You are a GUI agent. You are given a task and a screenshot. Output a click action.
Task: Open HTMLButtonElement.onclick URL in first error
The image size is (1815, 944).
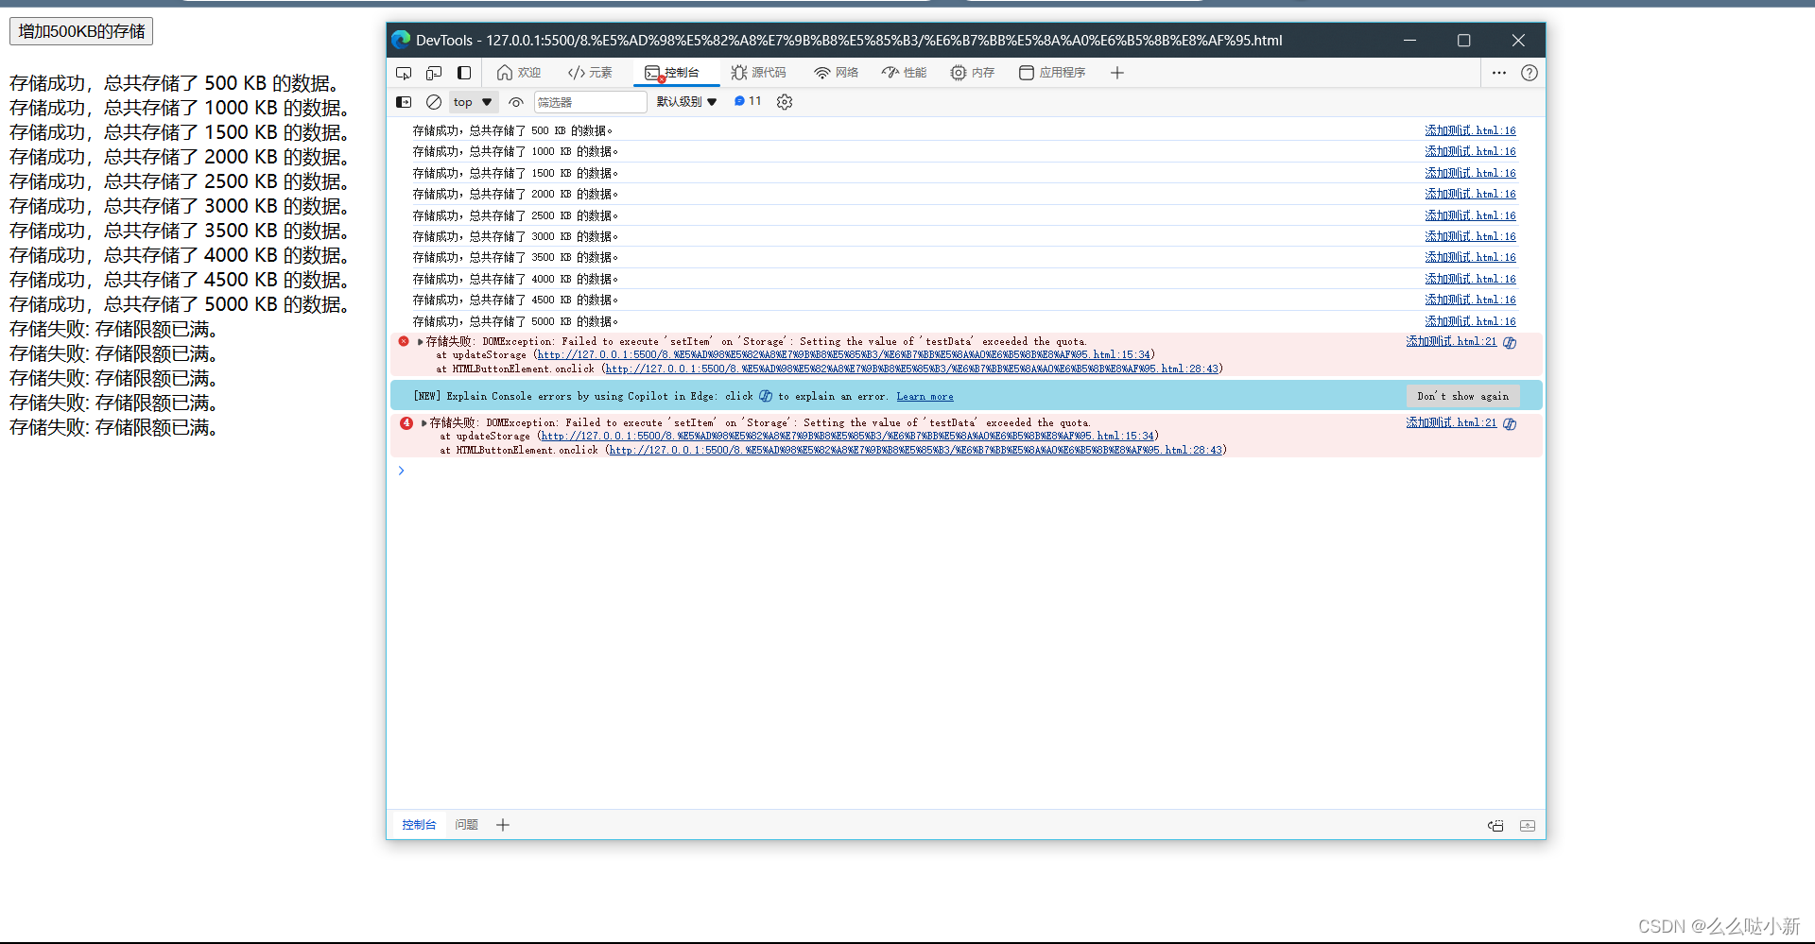(912, 369)
